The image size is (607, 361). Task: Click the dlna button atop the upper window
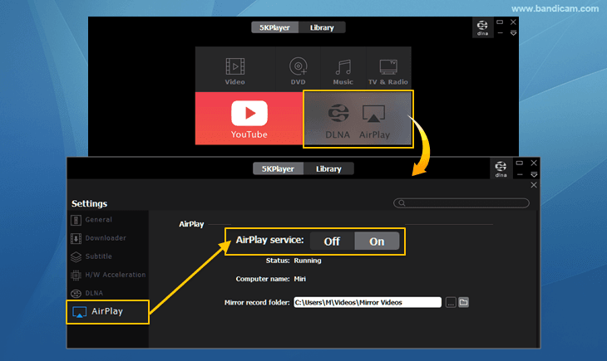(482, 27)
